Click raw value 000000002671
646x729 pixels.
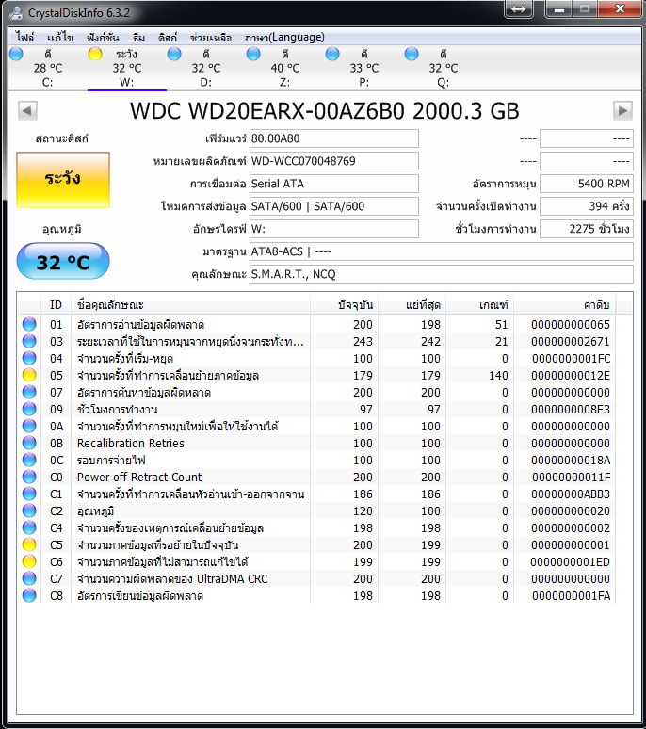[x=571, y=341]
